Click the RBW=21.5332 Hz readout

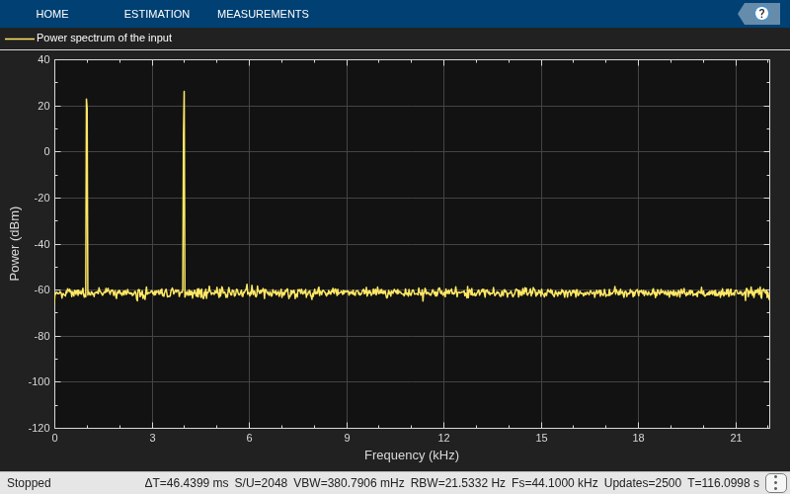tap(457, 483)
